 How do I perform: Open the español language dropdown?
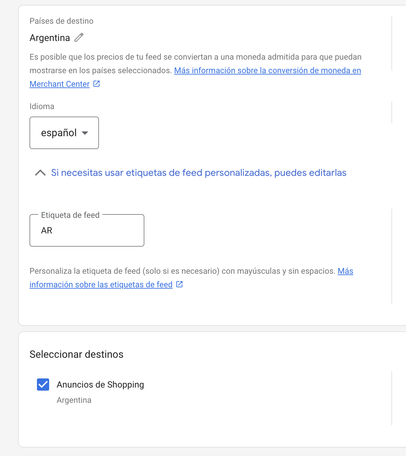(x=64, y=133)
